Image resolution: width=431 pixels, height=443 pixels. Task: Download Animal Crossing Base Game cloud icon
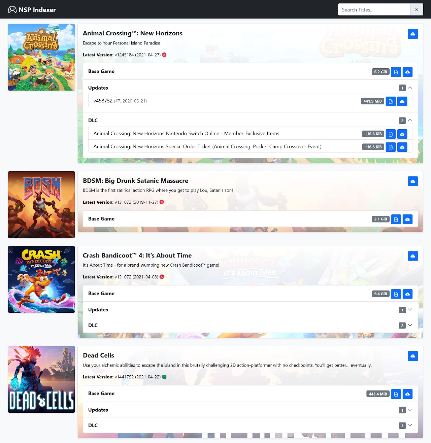pyautogui.click(x=407, y=72)
